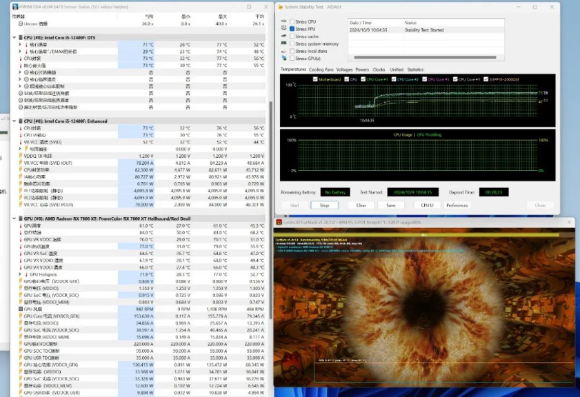Switch to the Cooling Fans tab
580x397 pixels.
point(321,70)
